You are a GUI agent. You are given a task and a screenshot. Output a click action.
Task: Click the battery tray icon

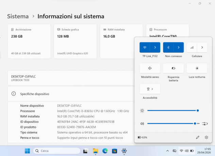click(192, 151)
